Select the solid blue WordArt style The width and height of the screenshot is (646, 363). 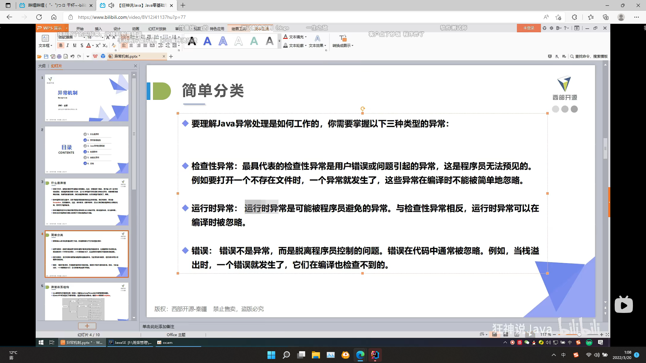pos(208,41)
